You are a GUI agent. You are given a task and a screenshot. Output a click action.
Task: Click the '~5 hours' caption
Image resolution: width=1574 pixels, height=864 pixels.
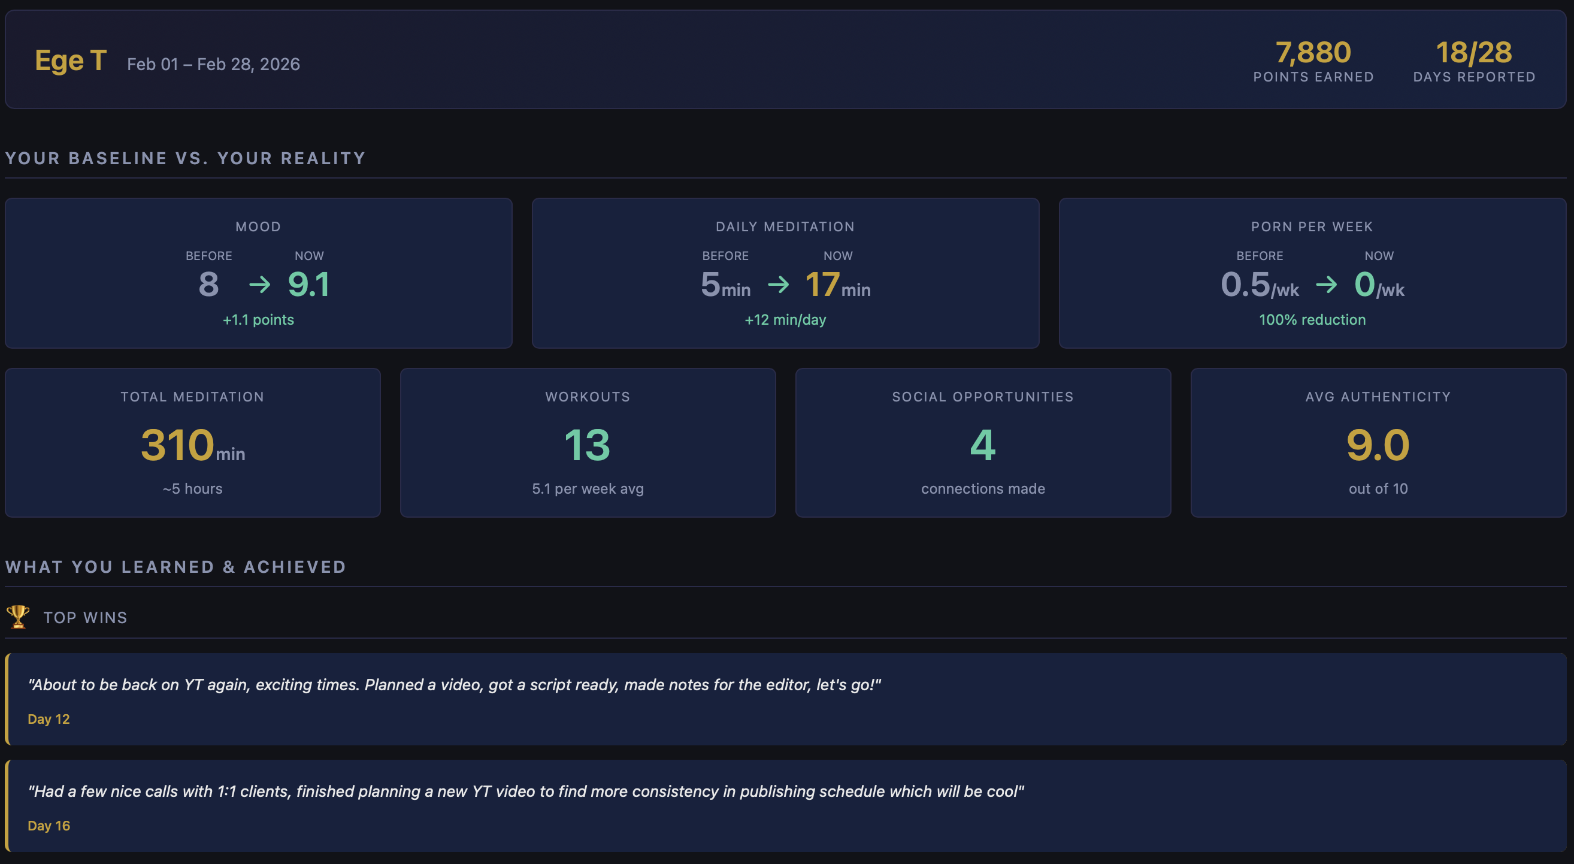(x=192, y=488)
